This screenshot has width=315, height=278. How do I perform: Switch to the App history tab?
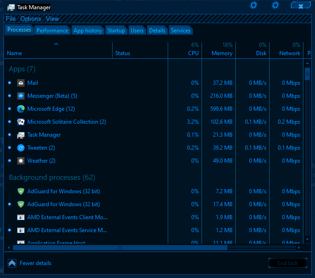click(x=88, y=31)
